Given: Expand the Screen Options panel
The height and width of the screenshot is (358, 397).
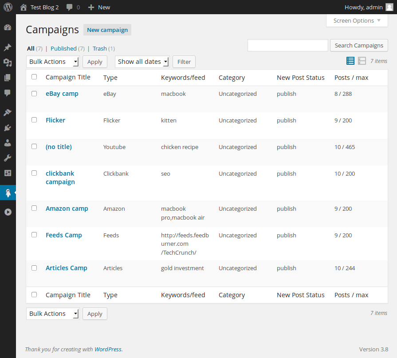Looking at the screenshot, I should pos(357,20).
